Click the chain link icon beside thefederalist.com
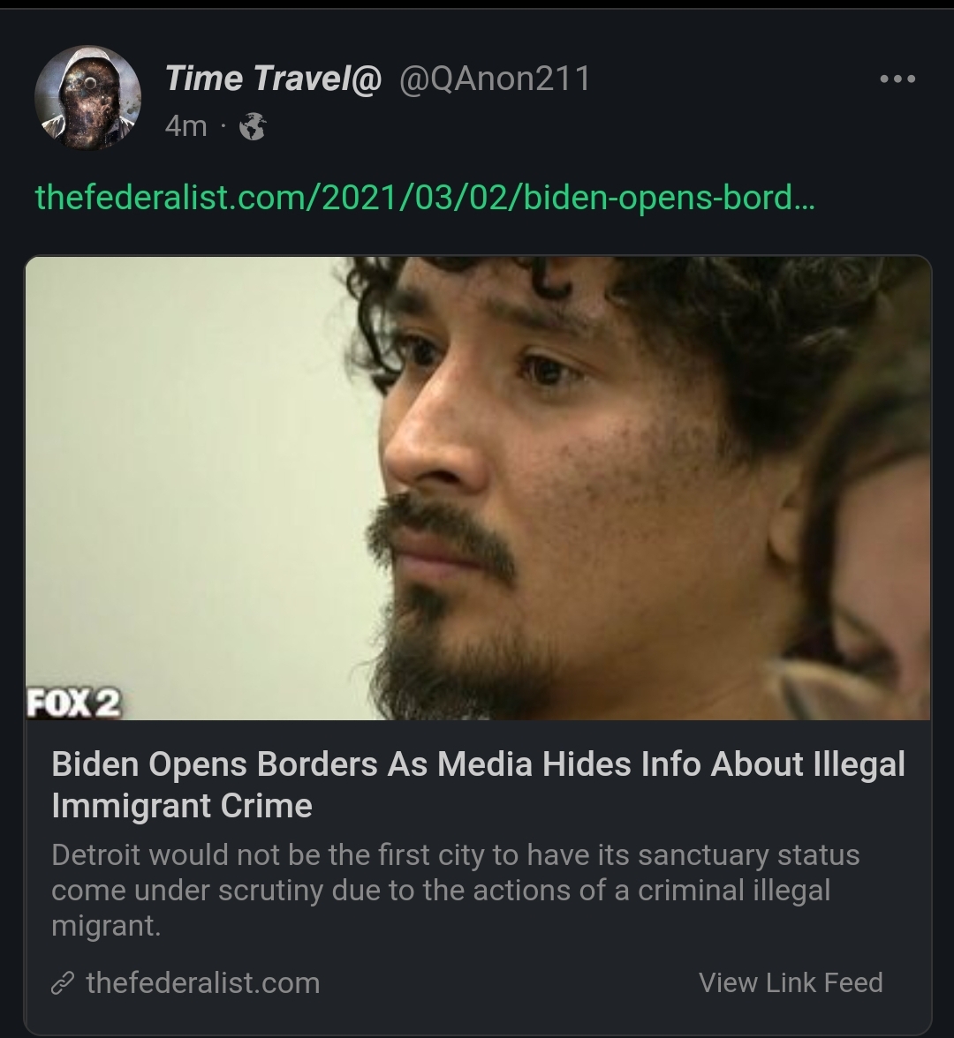Viewport: 954px width, 1038px height. (62, 983)
